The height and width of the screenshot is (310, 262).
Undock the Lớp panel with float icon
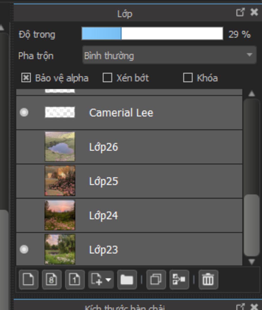[x=240, y=12]
